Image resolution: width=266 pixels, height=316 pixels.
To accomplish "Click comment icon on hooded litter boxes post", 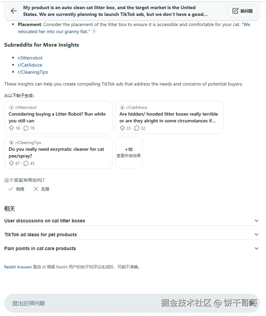I will [x=137, y=128].
